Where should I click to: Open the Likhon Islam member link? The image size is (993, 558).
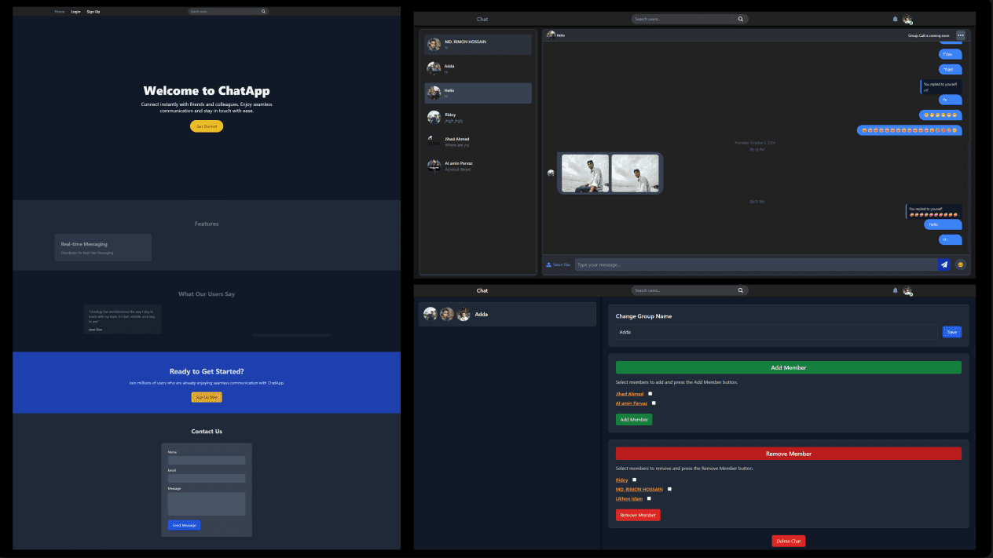coord(629,498)
